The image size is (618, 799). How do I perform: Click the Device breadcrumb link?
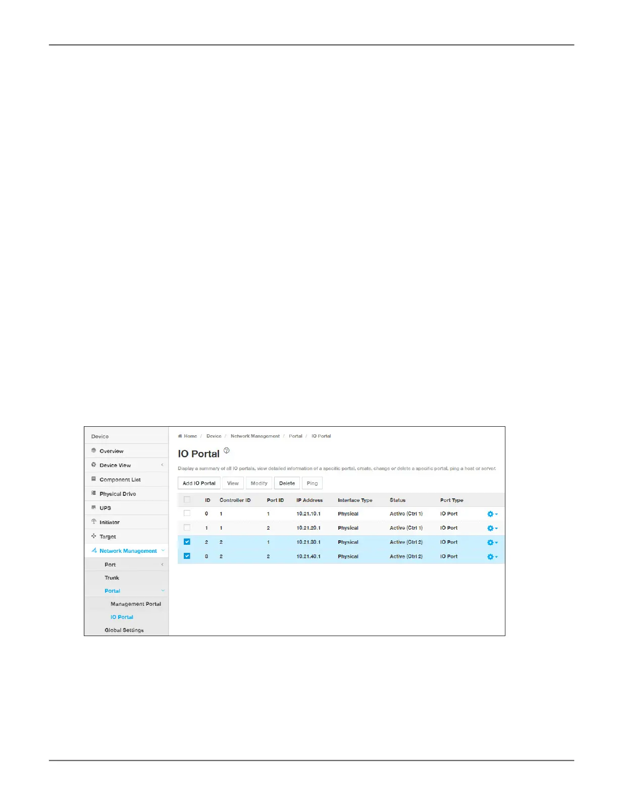(214, 436)
